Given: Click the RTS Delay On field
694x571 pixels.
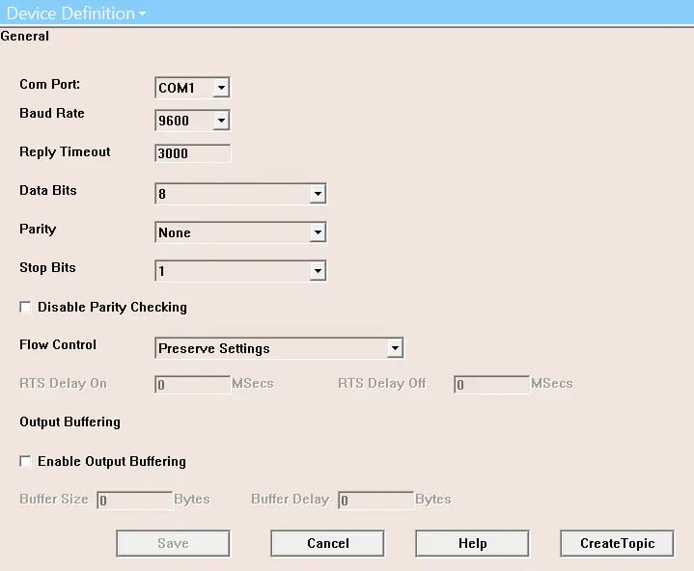Looking at the screenshot, I should (192, 384).
